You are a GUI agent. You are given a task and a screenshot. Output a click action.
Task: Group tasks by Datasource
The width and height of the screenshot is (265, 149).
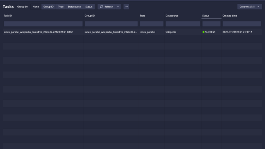[x=74, y=6]
